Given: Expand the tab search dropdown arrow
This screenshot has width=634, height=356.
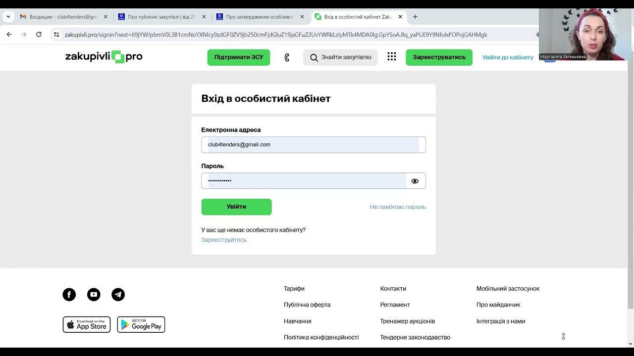Looking at the screenshot, I should pos(8,17).
